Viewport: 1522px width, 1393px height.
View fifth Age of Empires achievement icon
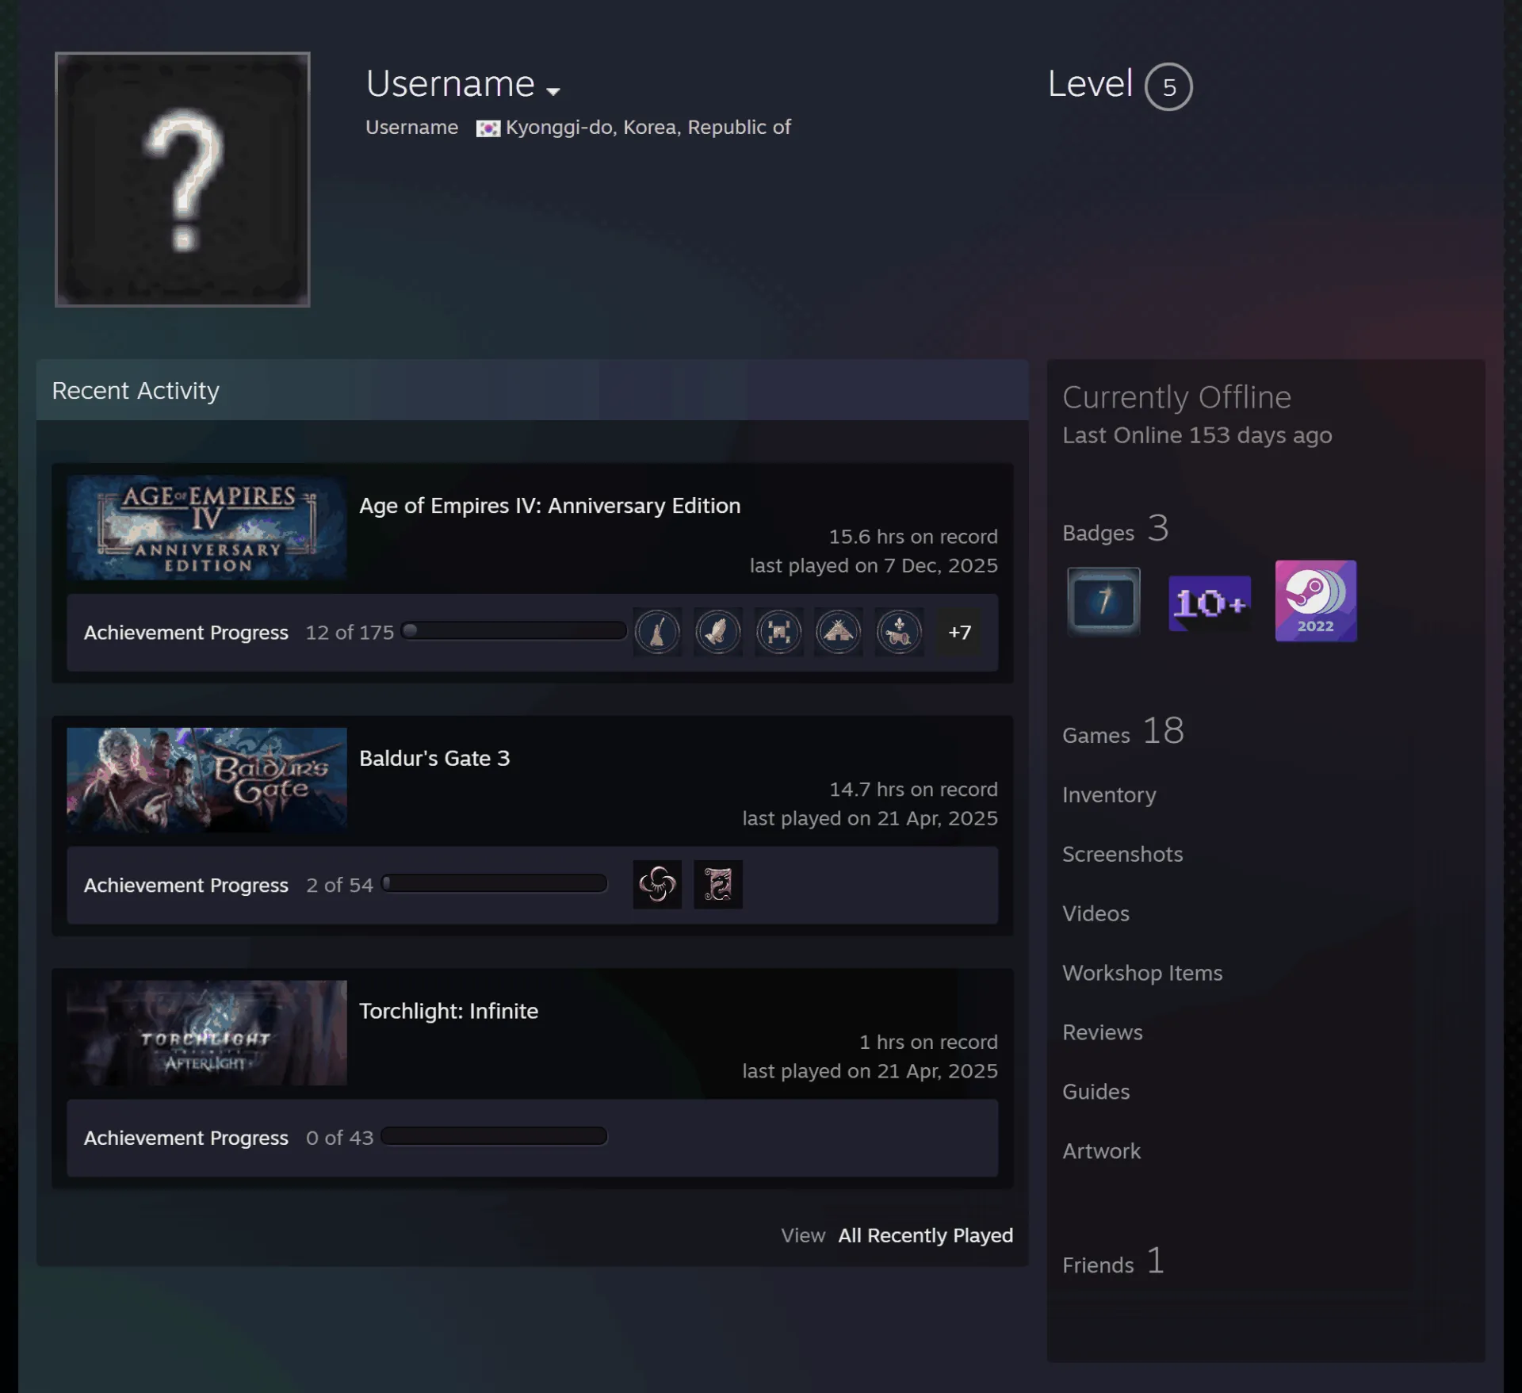tap(899, 632)
